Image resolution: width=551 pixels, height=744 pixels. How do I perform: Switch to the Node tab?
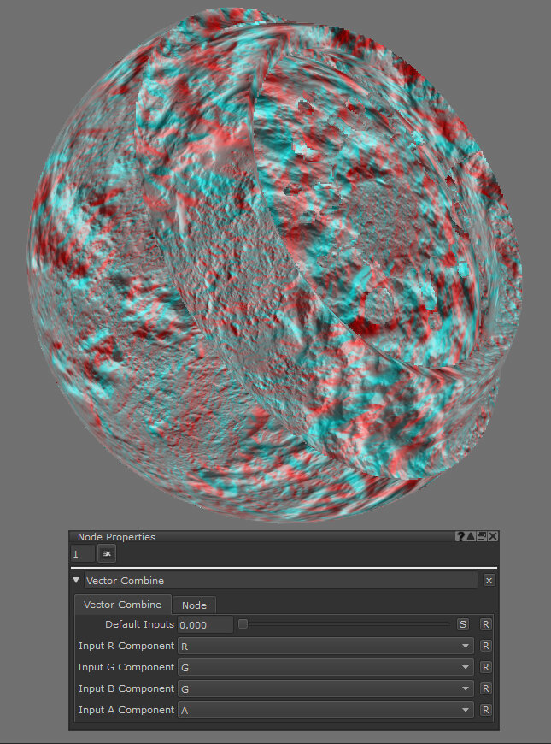[194, 605]
